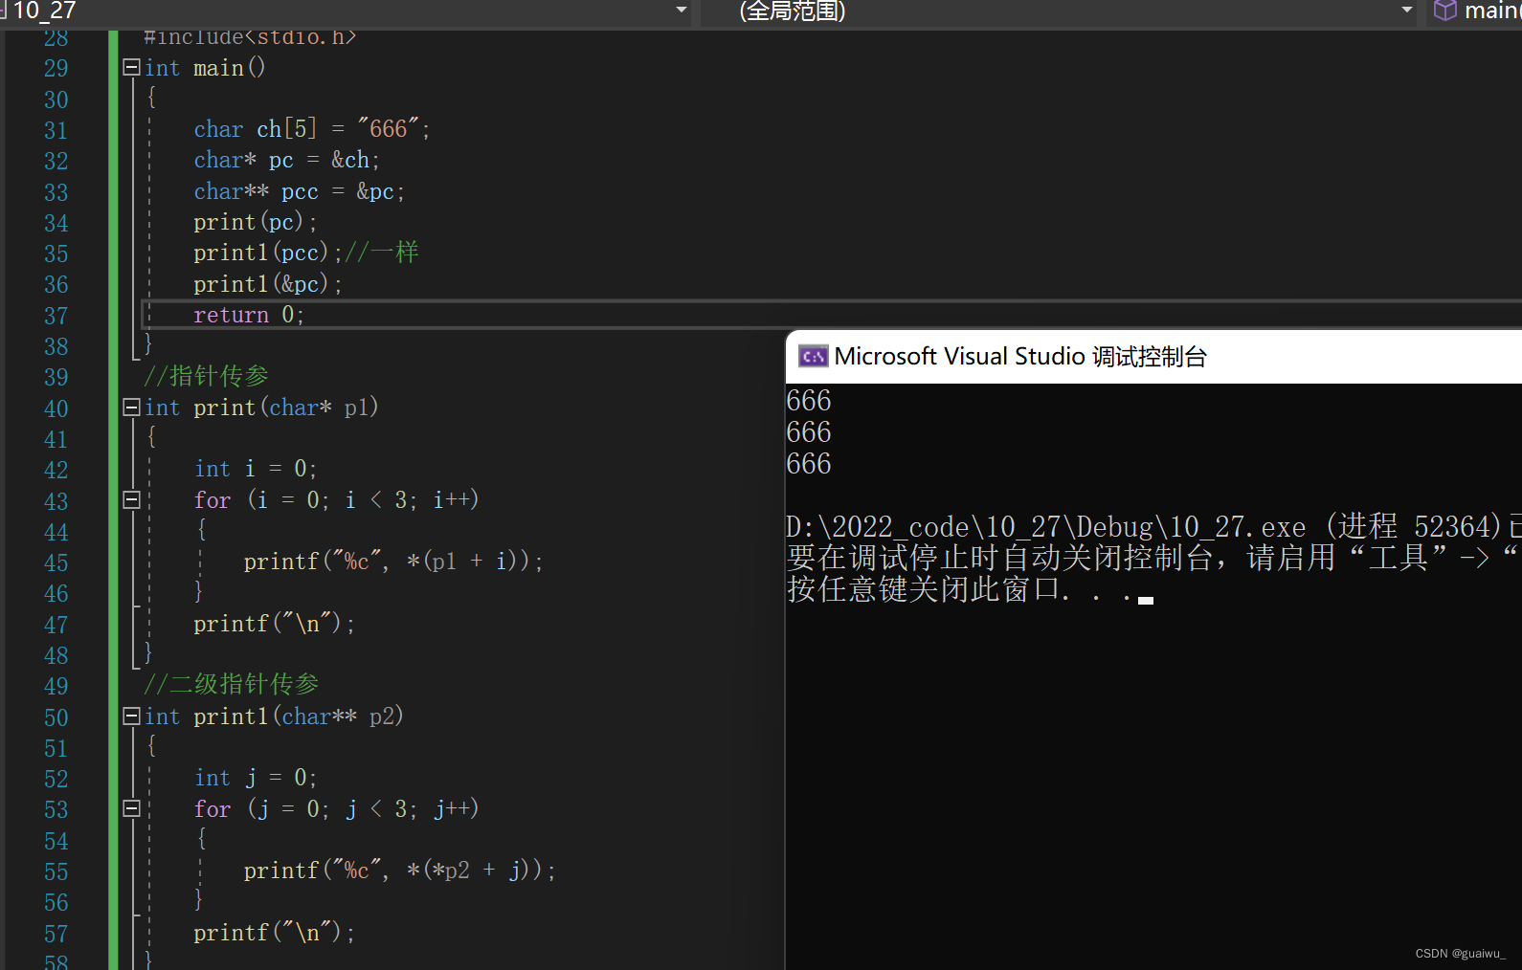Click the console window icon beside Microsoft Visual Studio
1522x970 pixels.
point(813,357)
